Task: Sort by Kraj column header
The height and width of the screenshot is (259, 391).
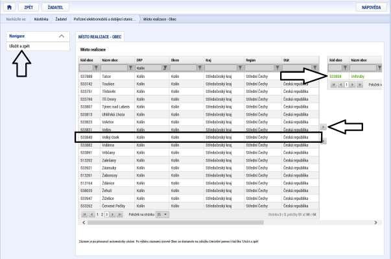Action: pos(208,60)
